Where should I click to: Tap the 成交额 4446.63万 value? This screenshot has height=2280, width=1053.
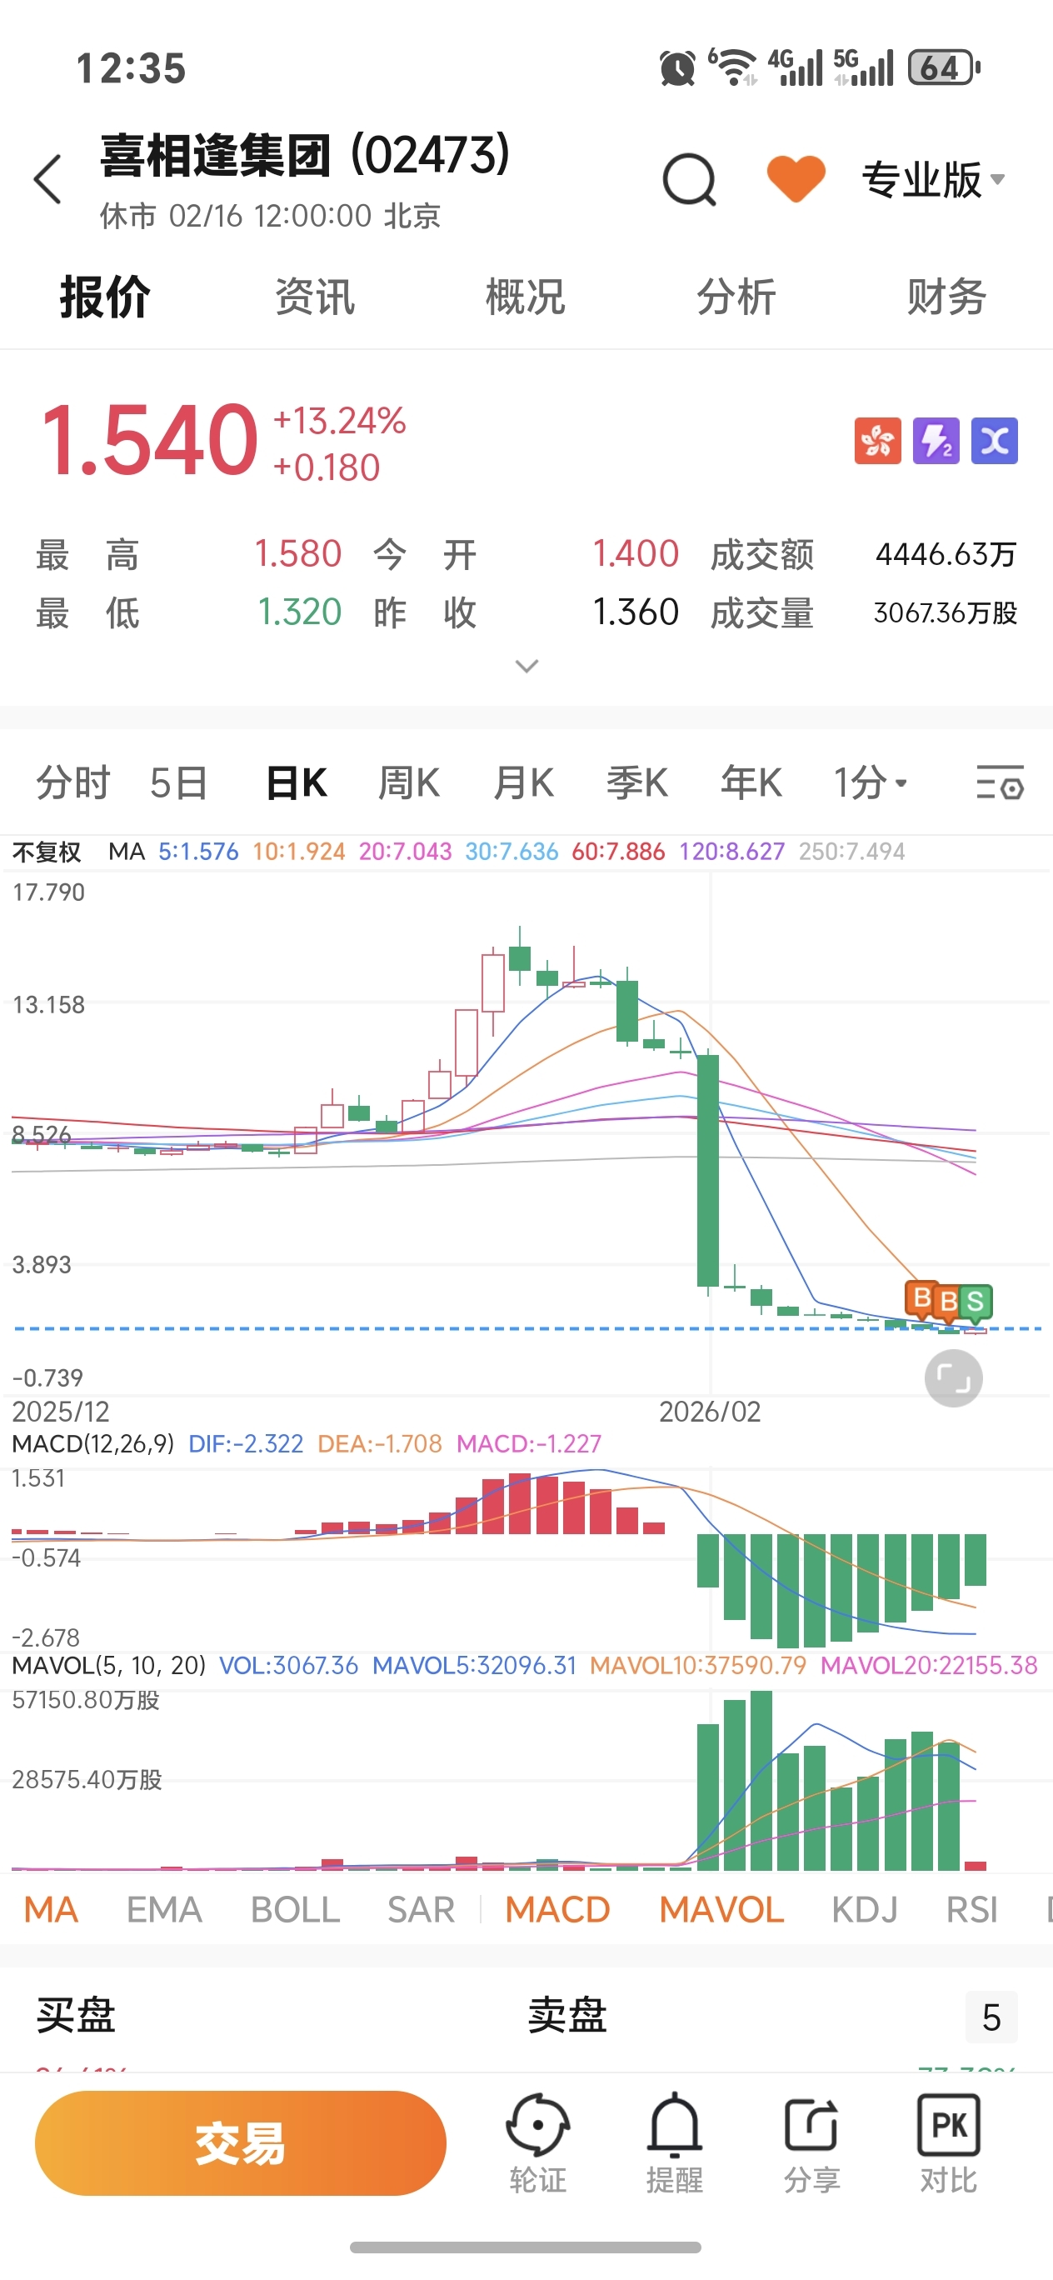[946, 554]
